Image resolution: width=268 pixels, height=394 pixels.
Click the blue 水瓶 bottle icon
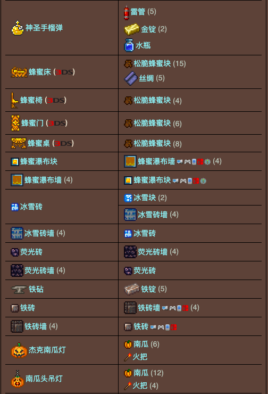129,45
